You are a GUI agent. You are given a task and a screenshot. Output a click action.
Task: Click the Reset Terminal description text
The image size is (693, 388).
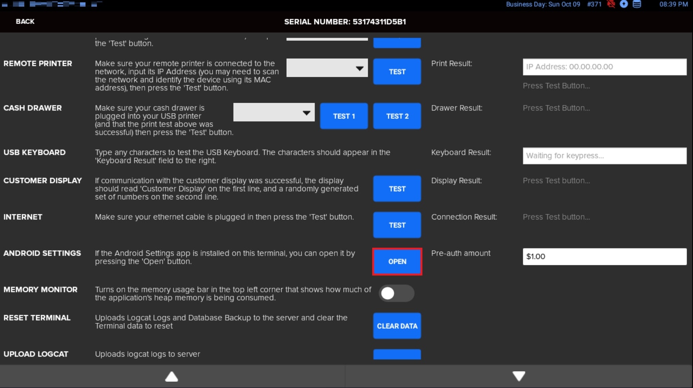(x=221, y=322)
